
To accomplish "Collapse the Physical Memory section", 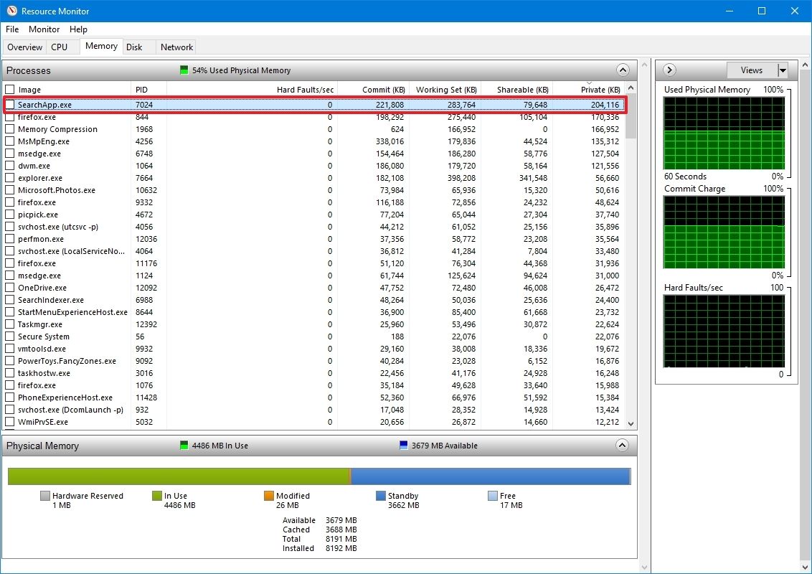I will pos(623,445).
